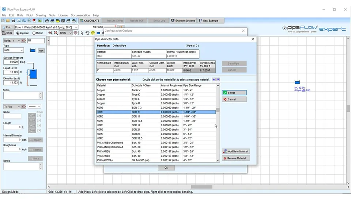Click the green Select button
This screenshot has height=200, width=351.
click(234, 93)
